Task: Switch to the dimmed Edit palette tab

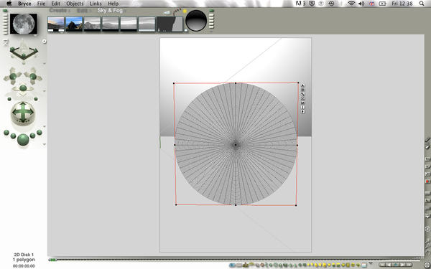Action: (82, 11)
